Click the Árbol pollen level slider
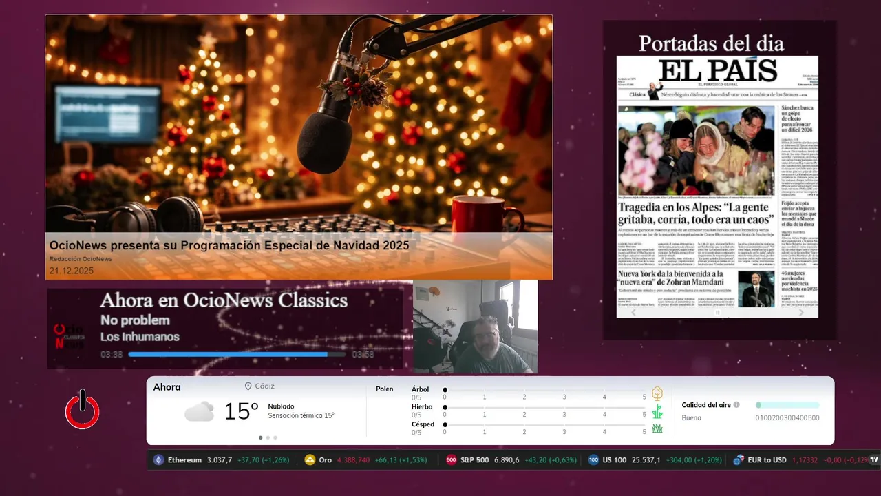 point(545,390)
